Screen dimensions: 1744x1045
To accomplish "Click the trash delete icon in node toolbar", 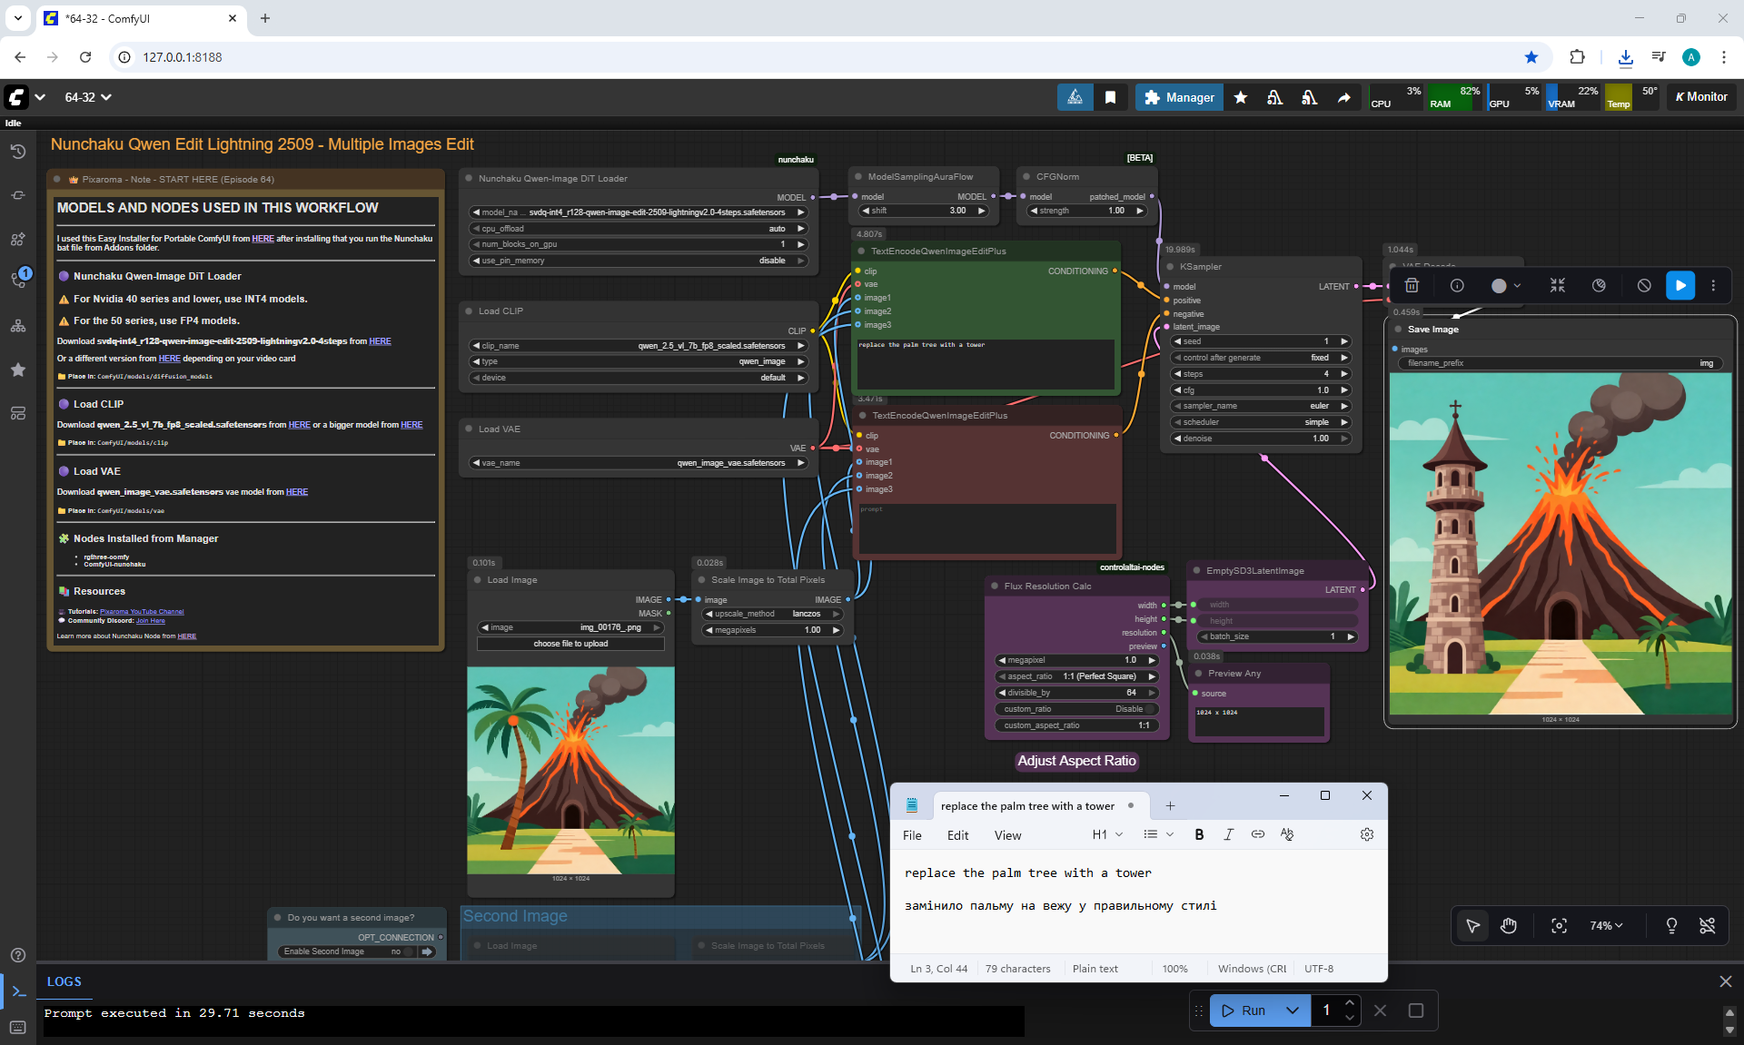I will click(1412, 285).
